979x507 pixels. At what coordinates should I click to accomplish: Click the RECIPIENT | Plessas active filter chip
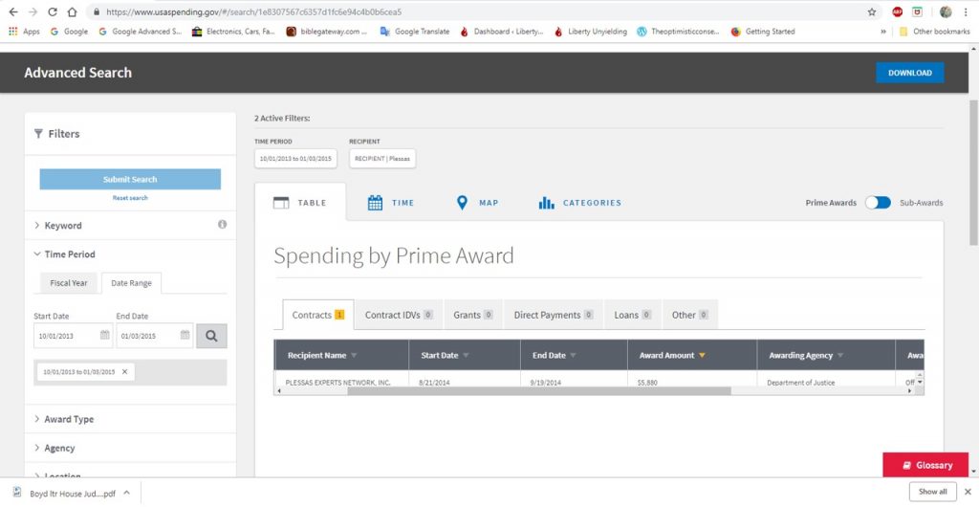[x=382, y=159]
